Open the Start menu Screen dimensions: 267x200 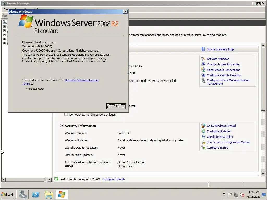[7, 194]
